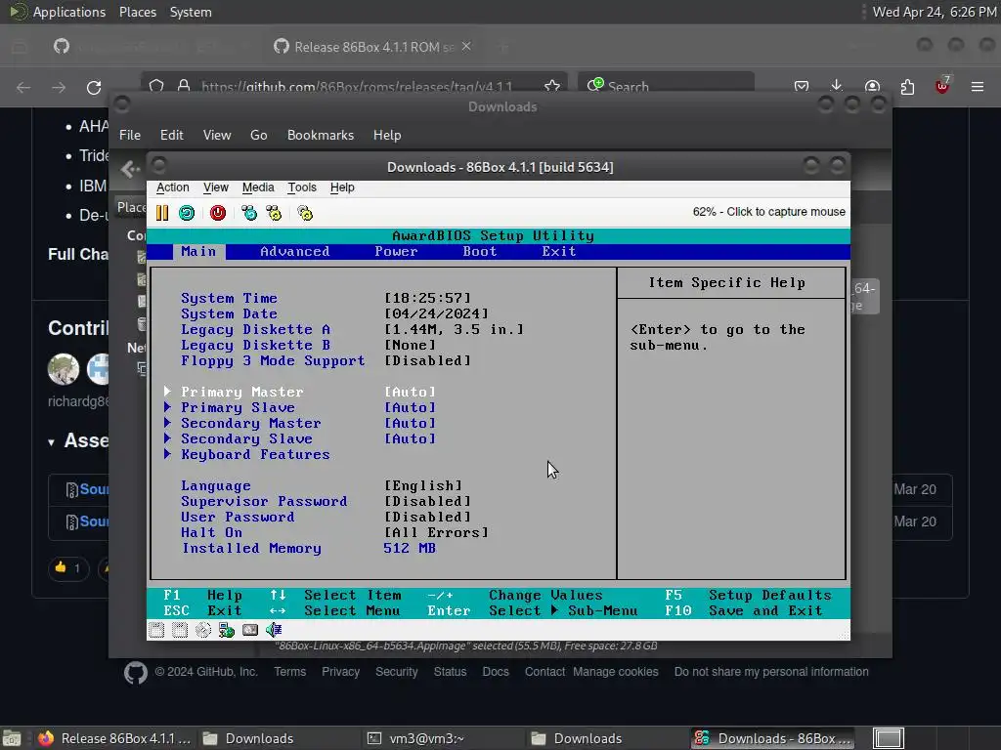1001x750 pixels.
Task: Click the hard disk status icon in 86Box
Action: 250,630
